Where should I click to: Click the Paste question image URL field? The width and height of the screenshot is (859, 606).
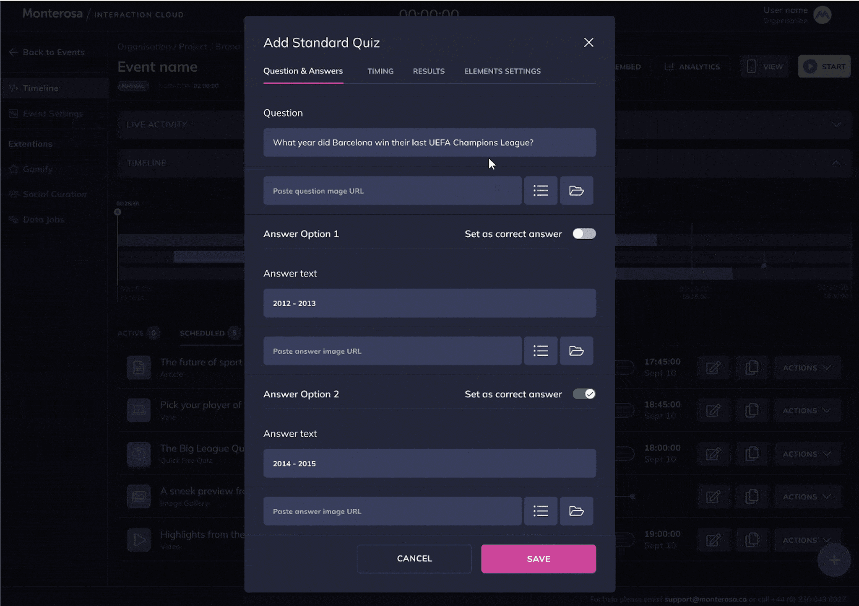tap(392, 191)
